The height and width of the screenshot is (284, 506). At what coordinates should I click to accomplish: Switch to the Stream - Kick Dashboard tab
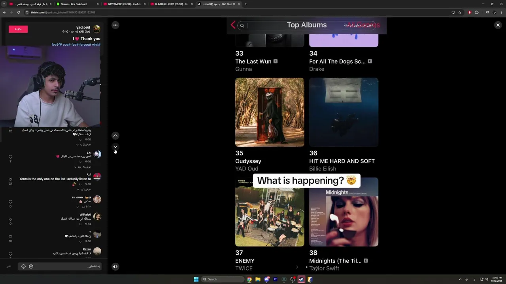pyautogui.click(x=74, y=4)
